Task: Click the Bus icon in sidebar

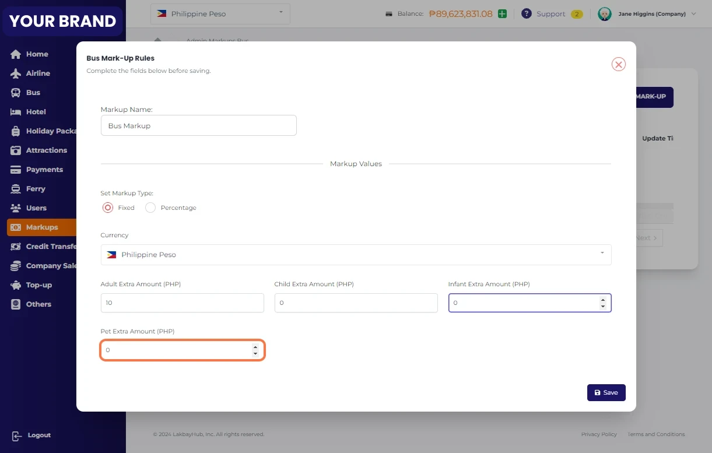Action: [x=16, y=93]
